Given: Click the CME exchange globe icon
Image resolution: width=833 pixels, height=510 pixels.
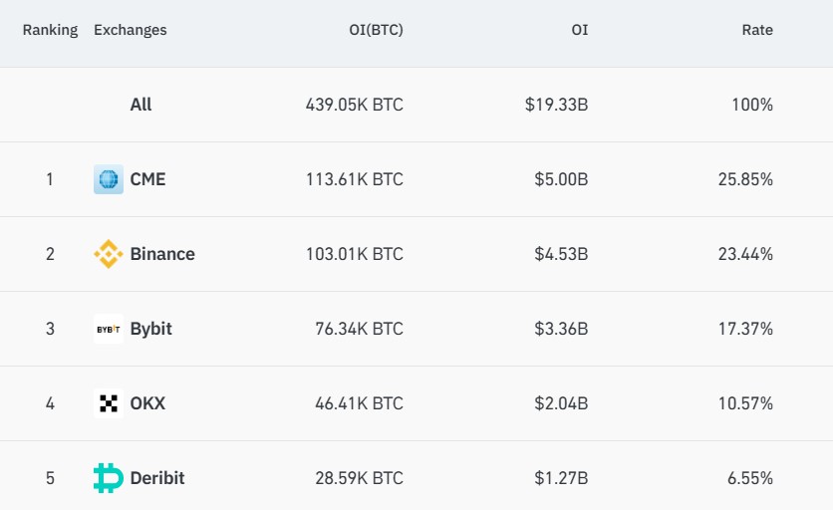Looking at the screenshot, I should coord(109,179).
